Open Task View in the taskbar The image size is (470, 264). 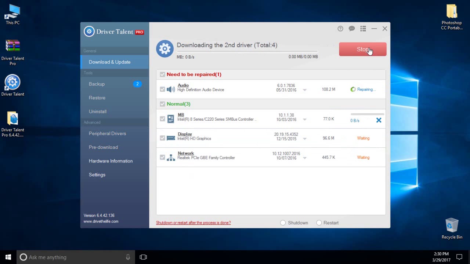[143, 257]
